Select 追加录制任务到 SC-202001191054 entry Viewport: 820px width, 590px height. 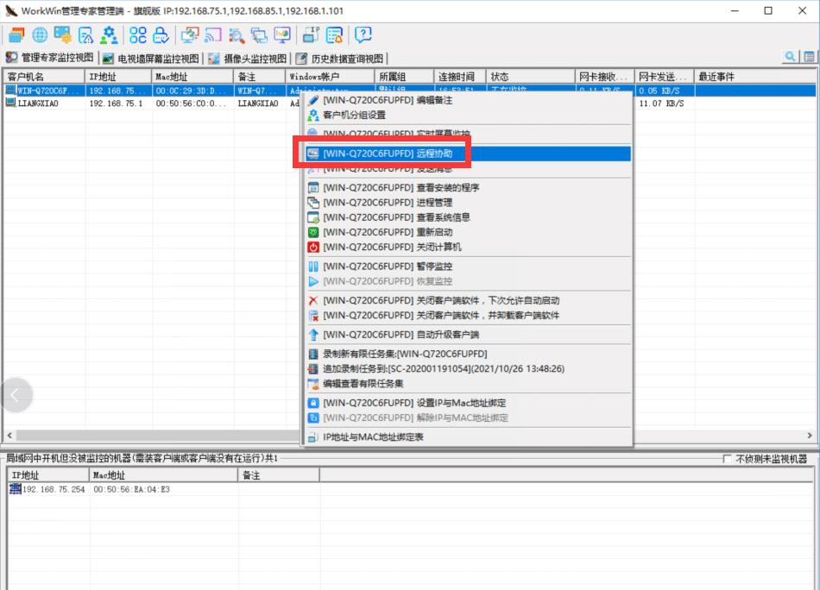pyautogui.click(x=468, y=369)
